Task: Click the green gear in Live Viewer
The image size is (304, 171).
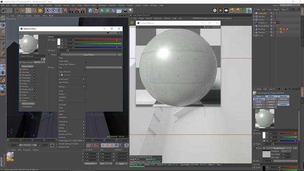Action: coord(132,23)
